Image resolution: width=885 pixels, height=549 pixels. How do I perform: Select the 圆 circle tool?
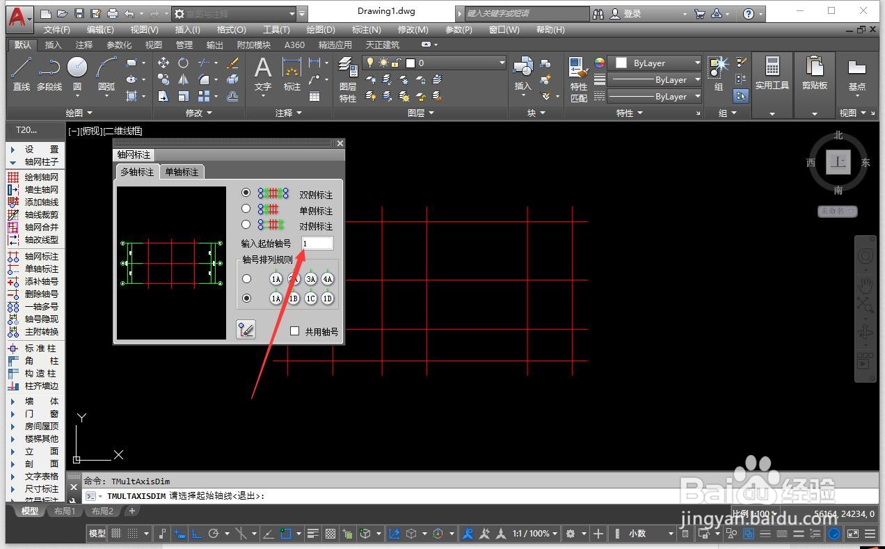[x=77, y=74]
